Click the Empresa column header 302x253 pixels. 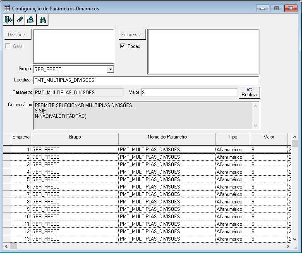[21, 139]
